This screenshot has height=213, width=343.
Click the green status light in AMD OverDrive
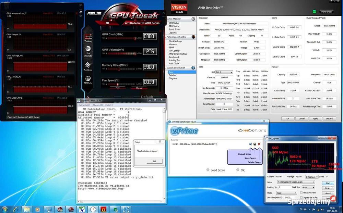[x=315, y=12]
